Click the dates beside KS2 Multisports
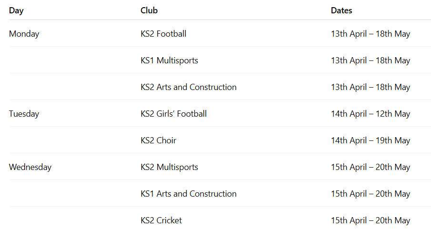 click(x=371, y=167)
